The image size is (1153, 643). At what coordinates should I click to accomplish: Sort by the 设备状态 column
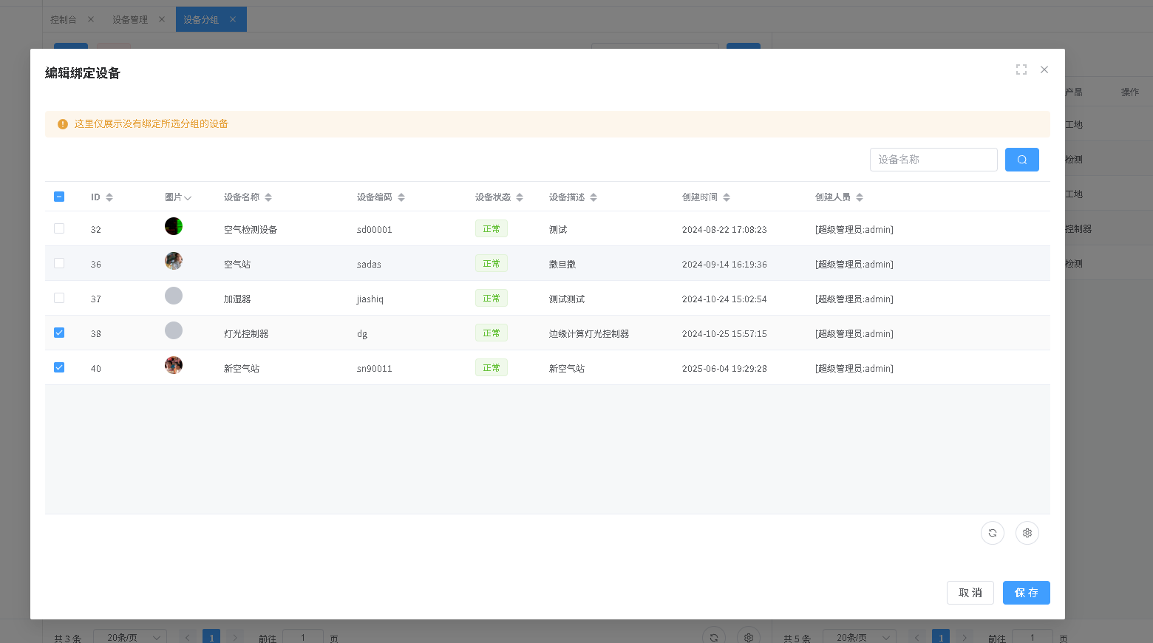[520, 197]
